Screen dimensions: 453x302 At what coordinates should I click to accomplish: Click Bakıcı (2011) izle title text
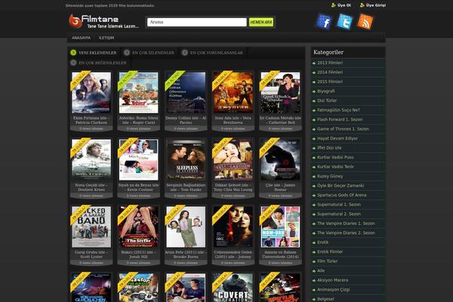pyautogui.click(x=139, y=254)
